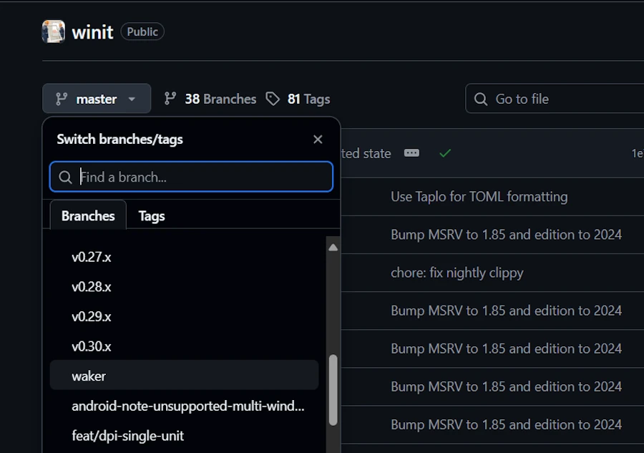
Task: Open the 81 Tags link
Action: pos(298,99)
